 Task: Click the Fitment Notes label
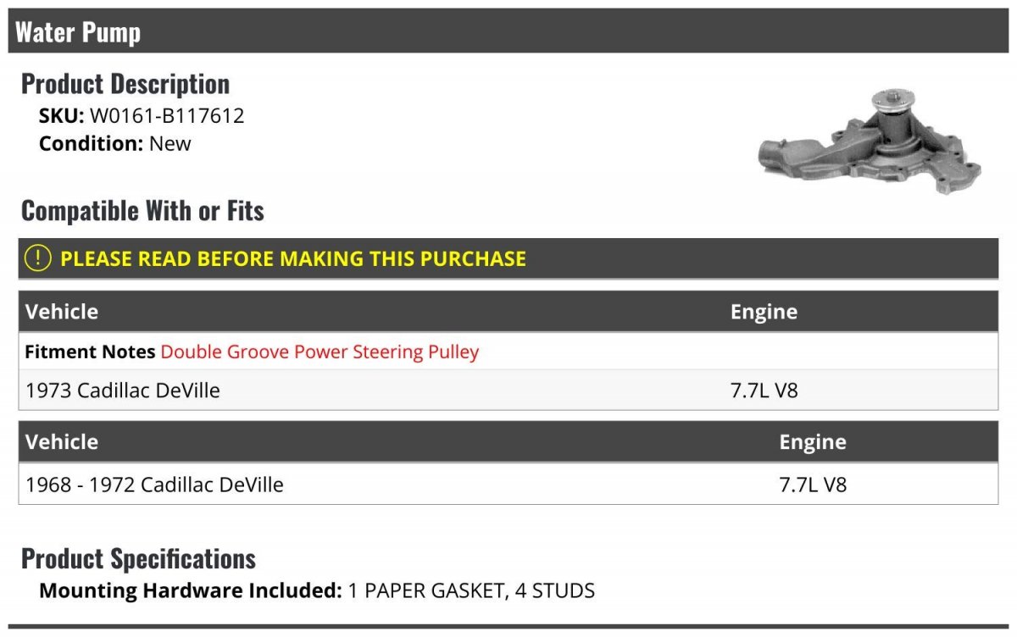coord(90,352)
